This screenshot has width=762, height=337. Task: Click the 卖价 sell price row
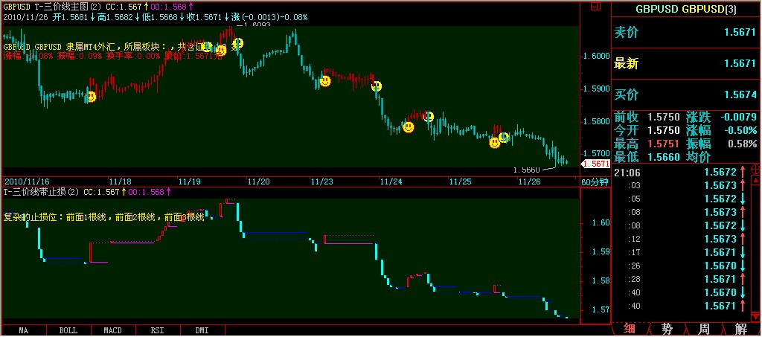pyautogui.click(x=685, y=33)
